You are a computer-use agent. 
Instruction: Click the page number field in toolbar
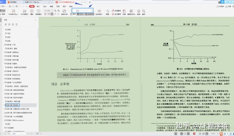83,11
